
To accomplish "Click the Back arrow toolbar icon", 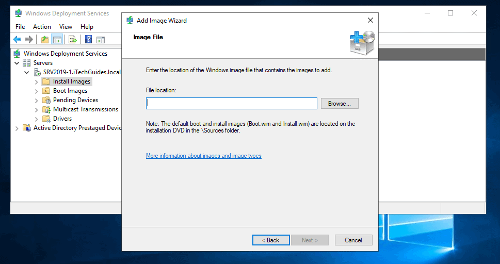I will point(17,40).
